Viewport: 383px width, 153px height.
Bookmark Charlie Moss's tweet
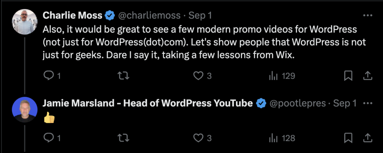pyautogui.click(x=348, y=76)
